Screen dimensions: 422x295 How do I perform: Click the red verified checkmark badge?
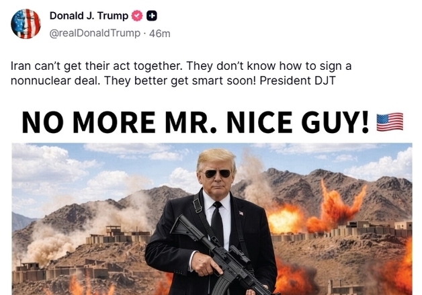(x=136, y=16)
